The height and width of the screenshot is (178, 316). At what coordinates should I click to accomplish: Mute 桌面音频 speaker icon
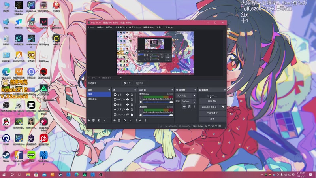point(141,115)
